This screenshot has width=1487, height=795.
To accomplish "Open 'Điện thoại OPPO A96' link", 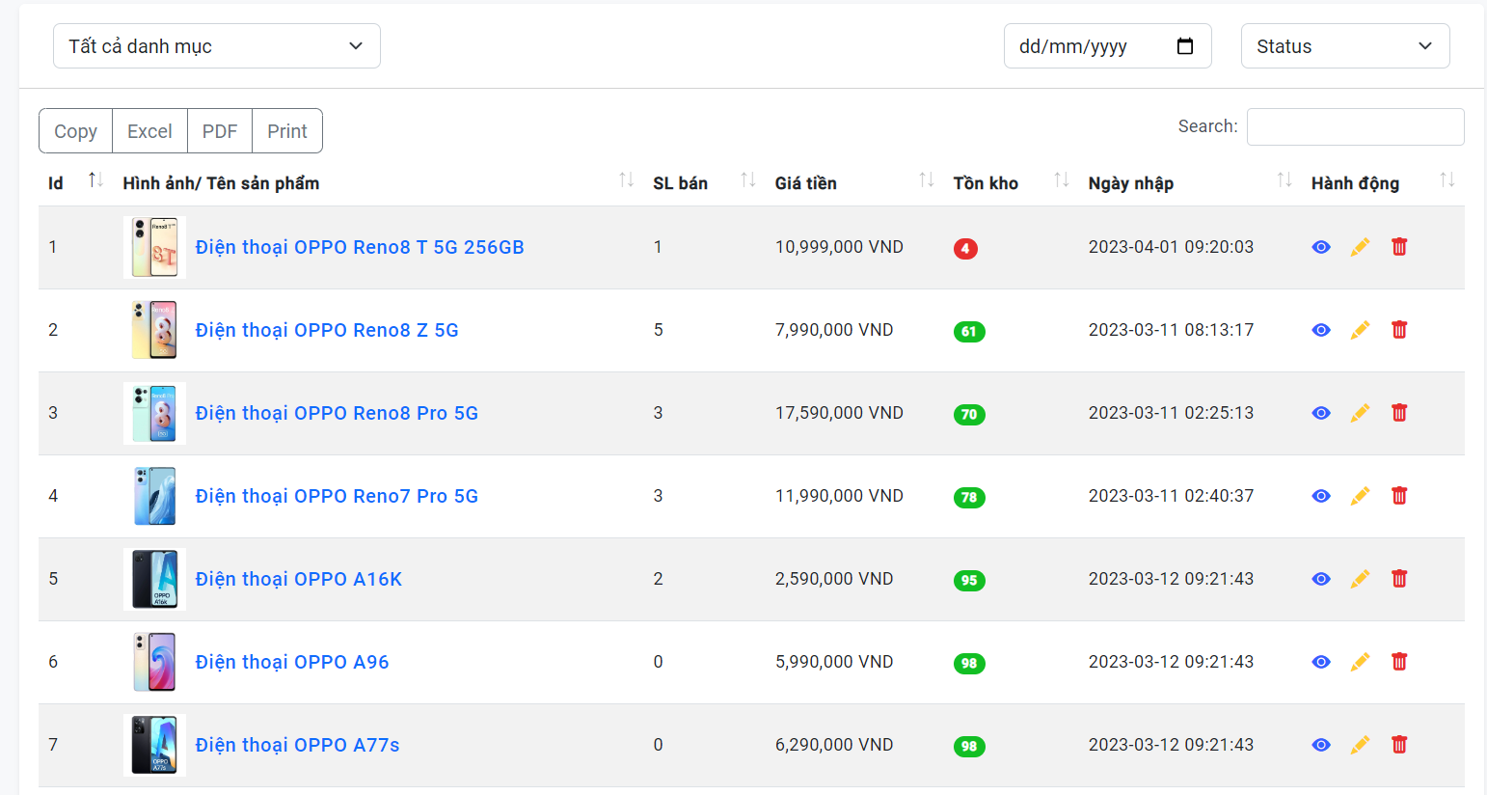I will (292, 662).
